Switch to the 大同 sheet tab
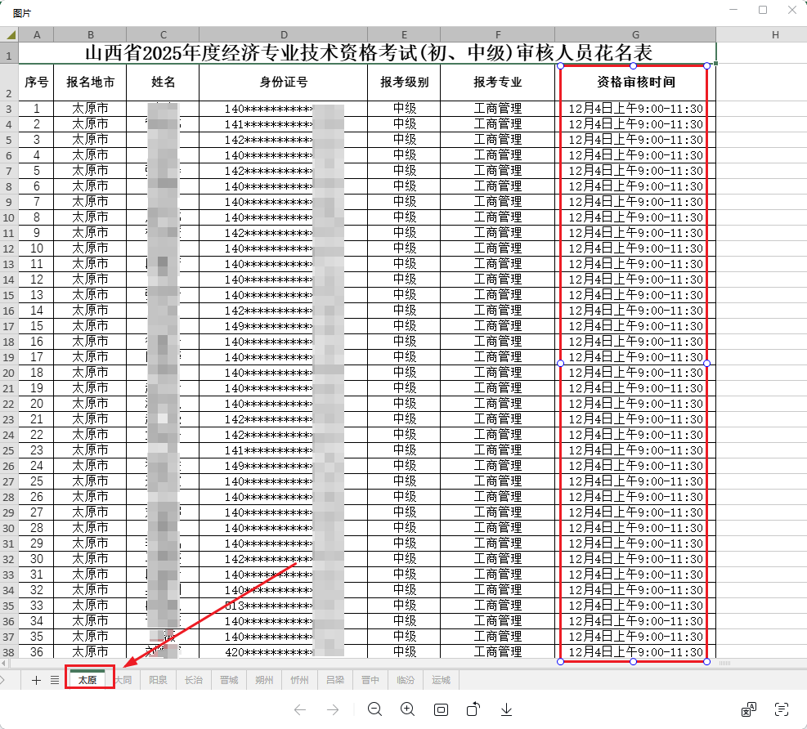Viewport: 807px width, 729px height. click(123, 680)
